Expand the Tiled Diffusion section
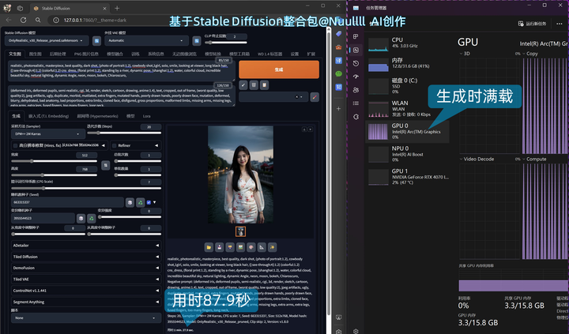Screen dimensions: 569x334 pyautogui.click(x=86, y=257)
